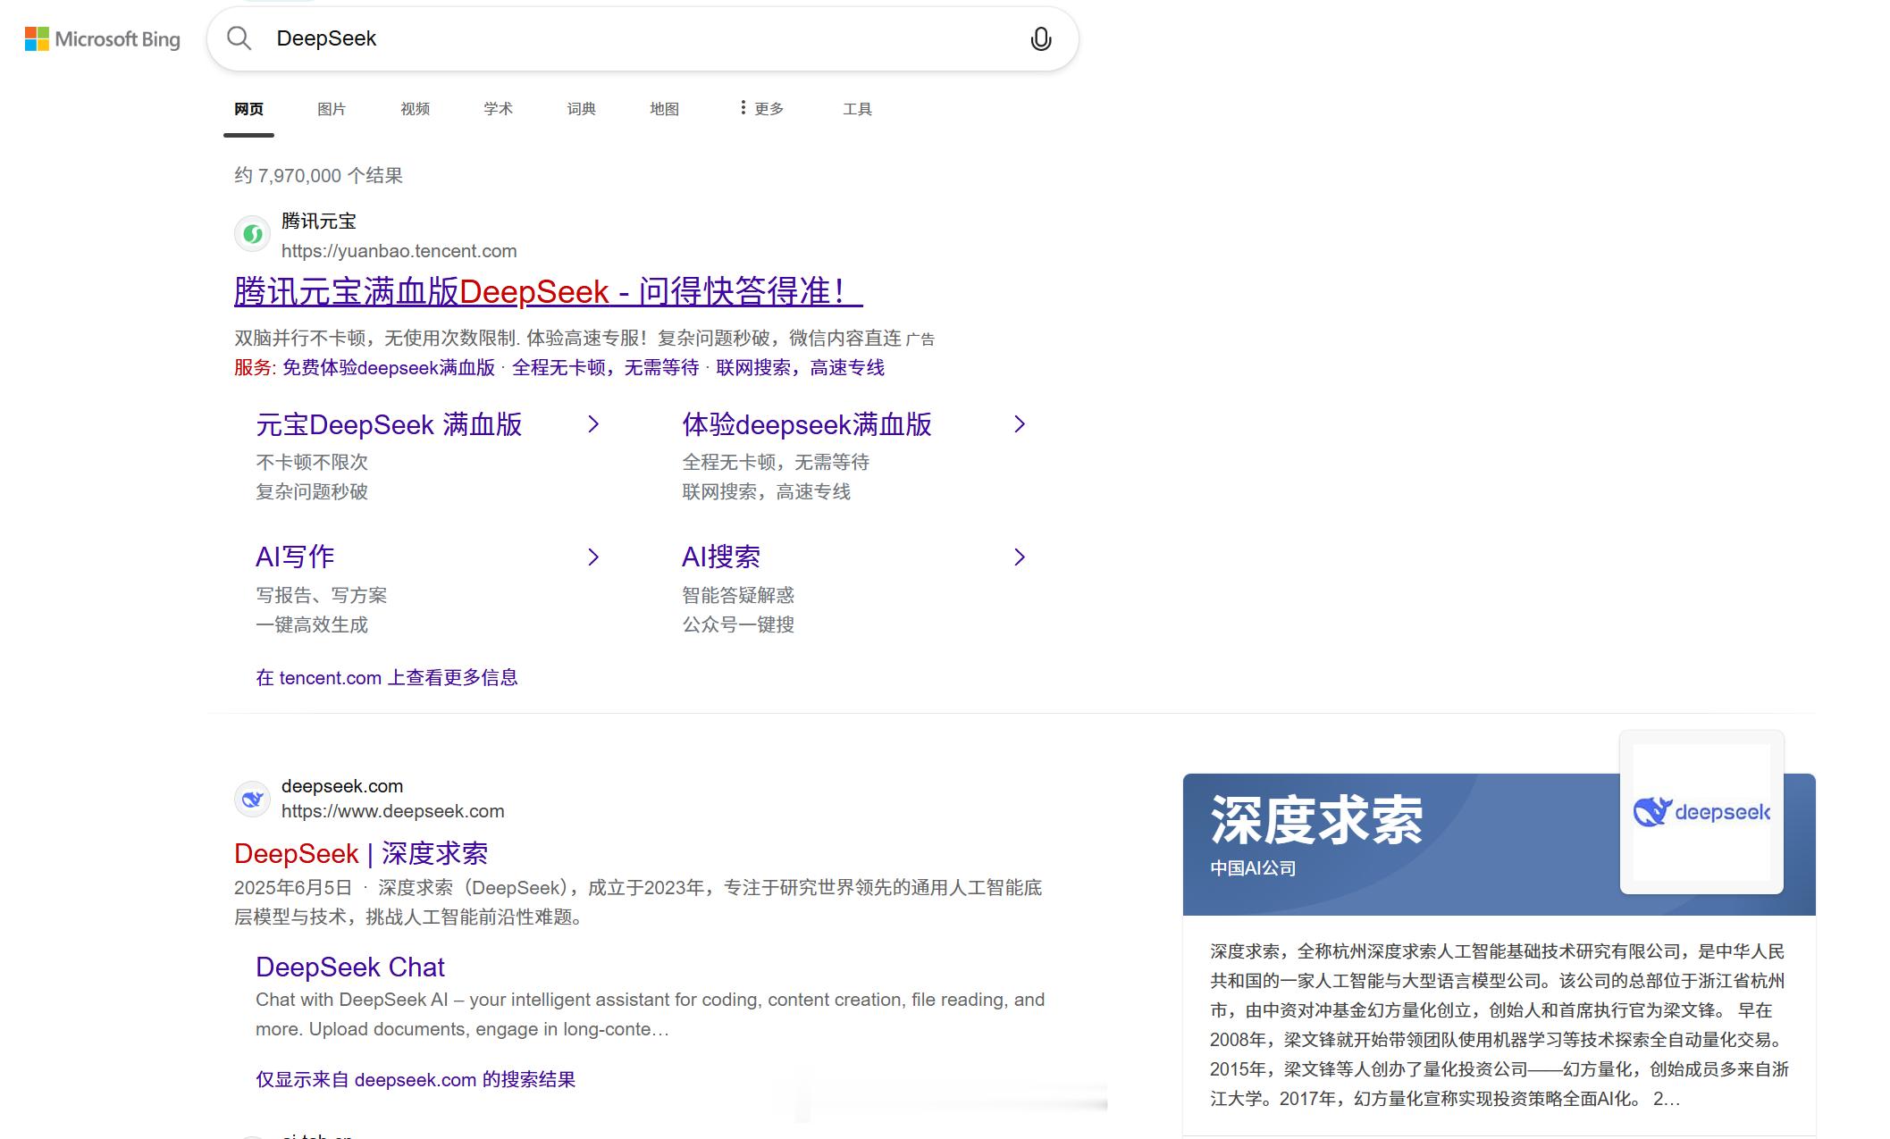This screenshot has width=1890, height=1139.
Task: Open the 元宝DeepSeek 满血版 sitelink
Action: click(x=389, y=424)
